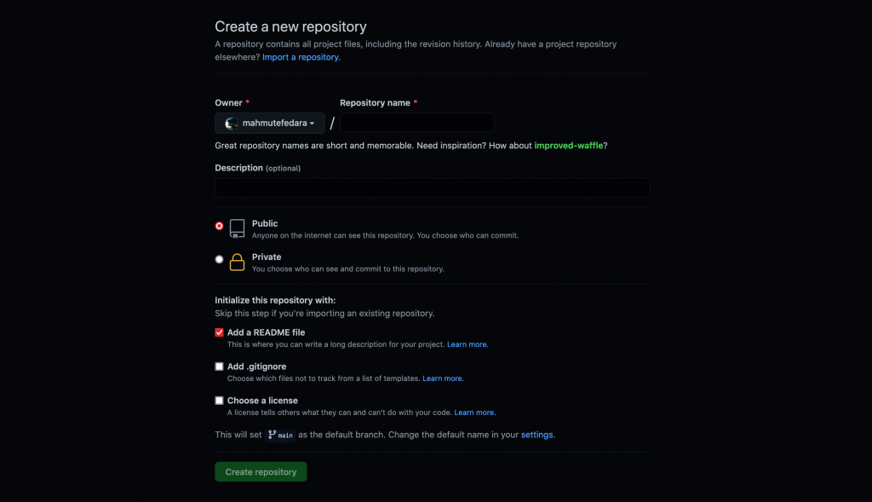Screen dimensions: 872x502
Task: Enable the Add .gitignore checkbox
Action: (219, 366)
